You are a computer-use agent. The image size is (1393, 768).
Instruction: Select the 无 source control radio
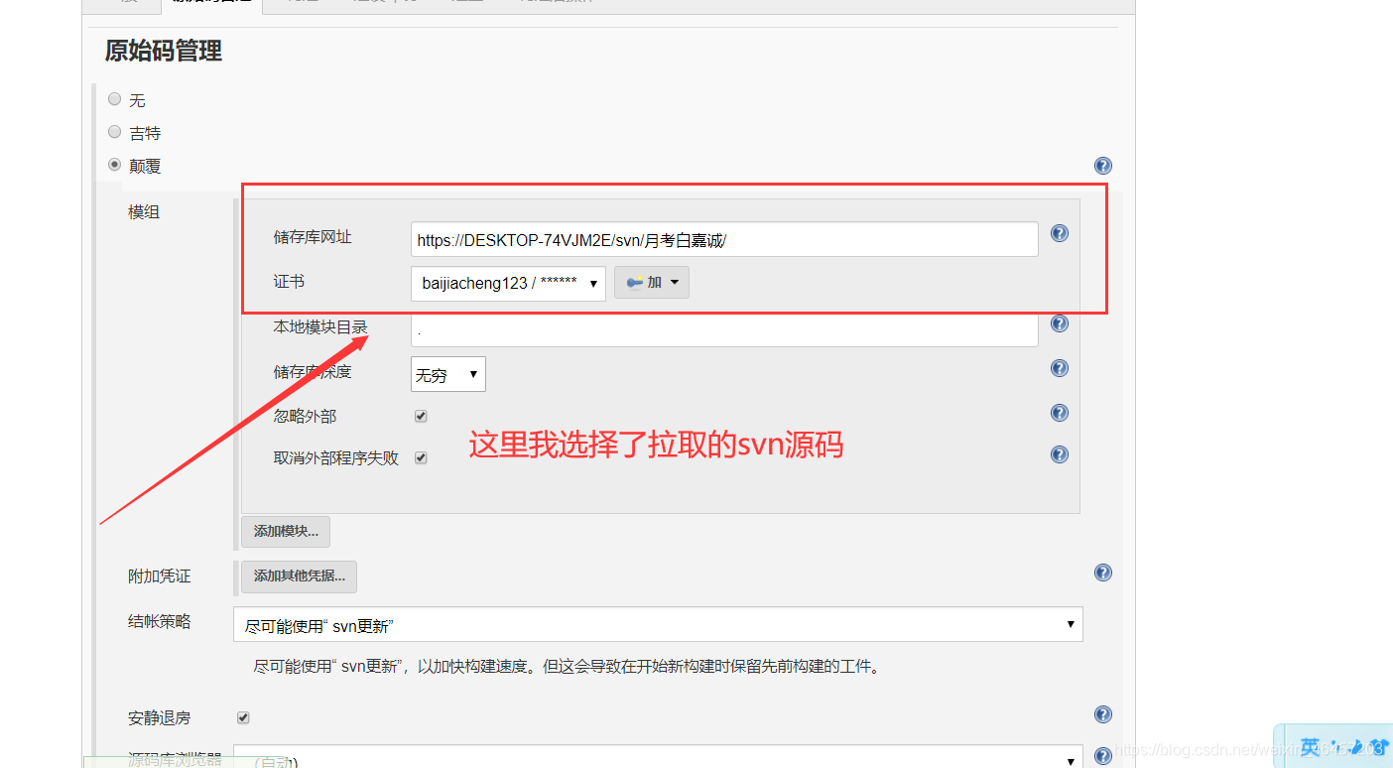click(x=115, y=99)
